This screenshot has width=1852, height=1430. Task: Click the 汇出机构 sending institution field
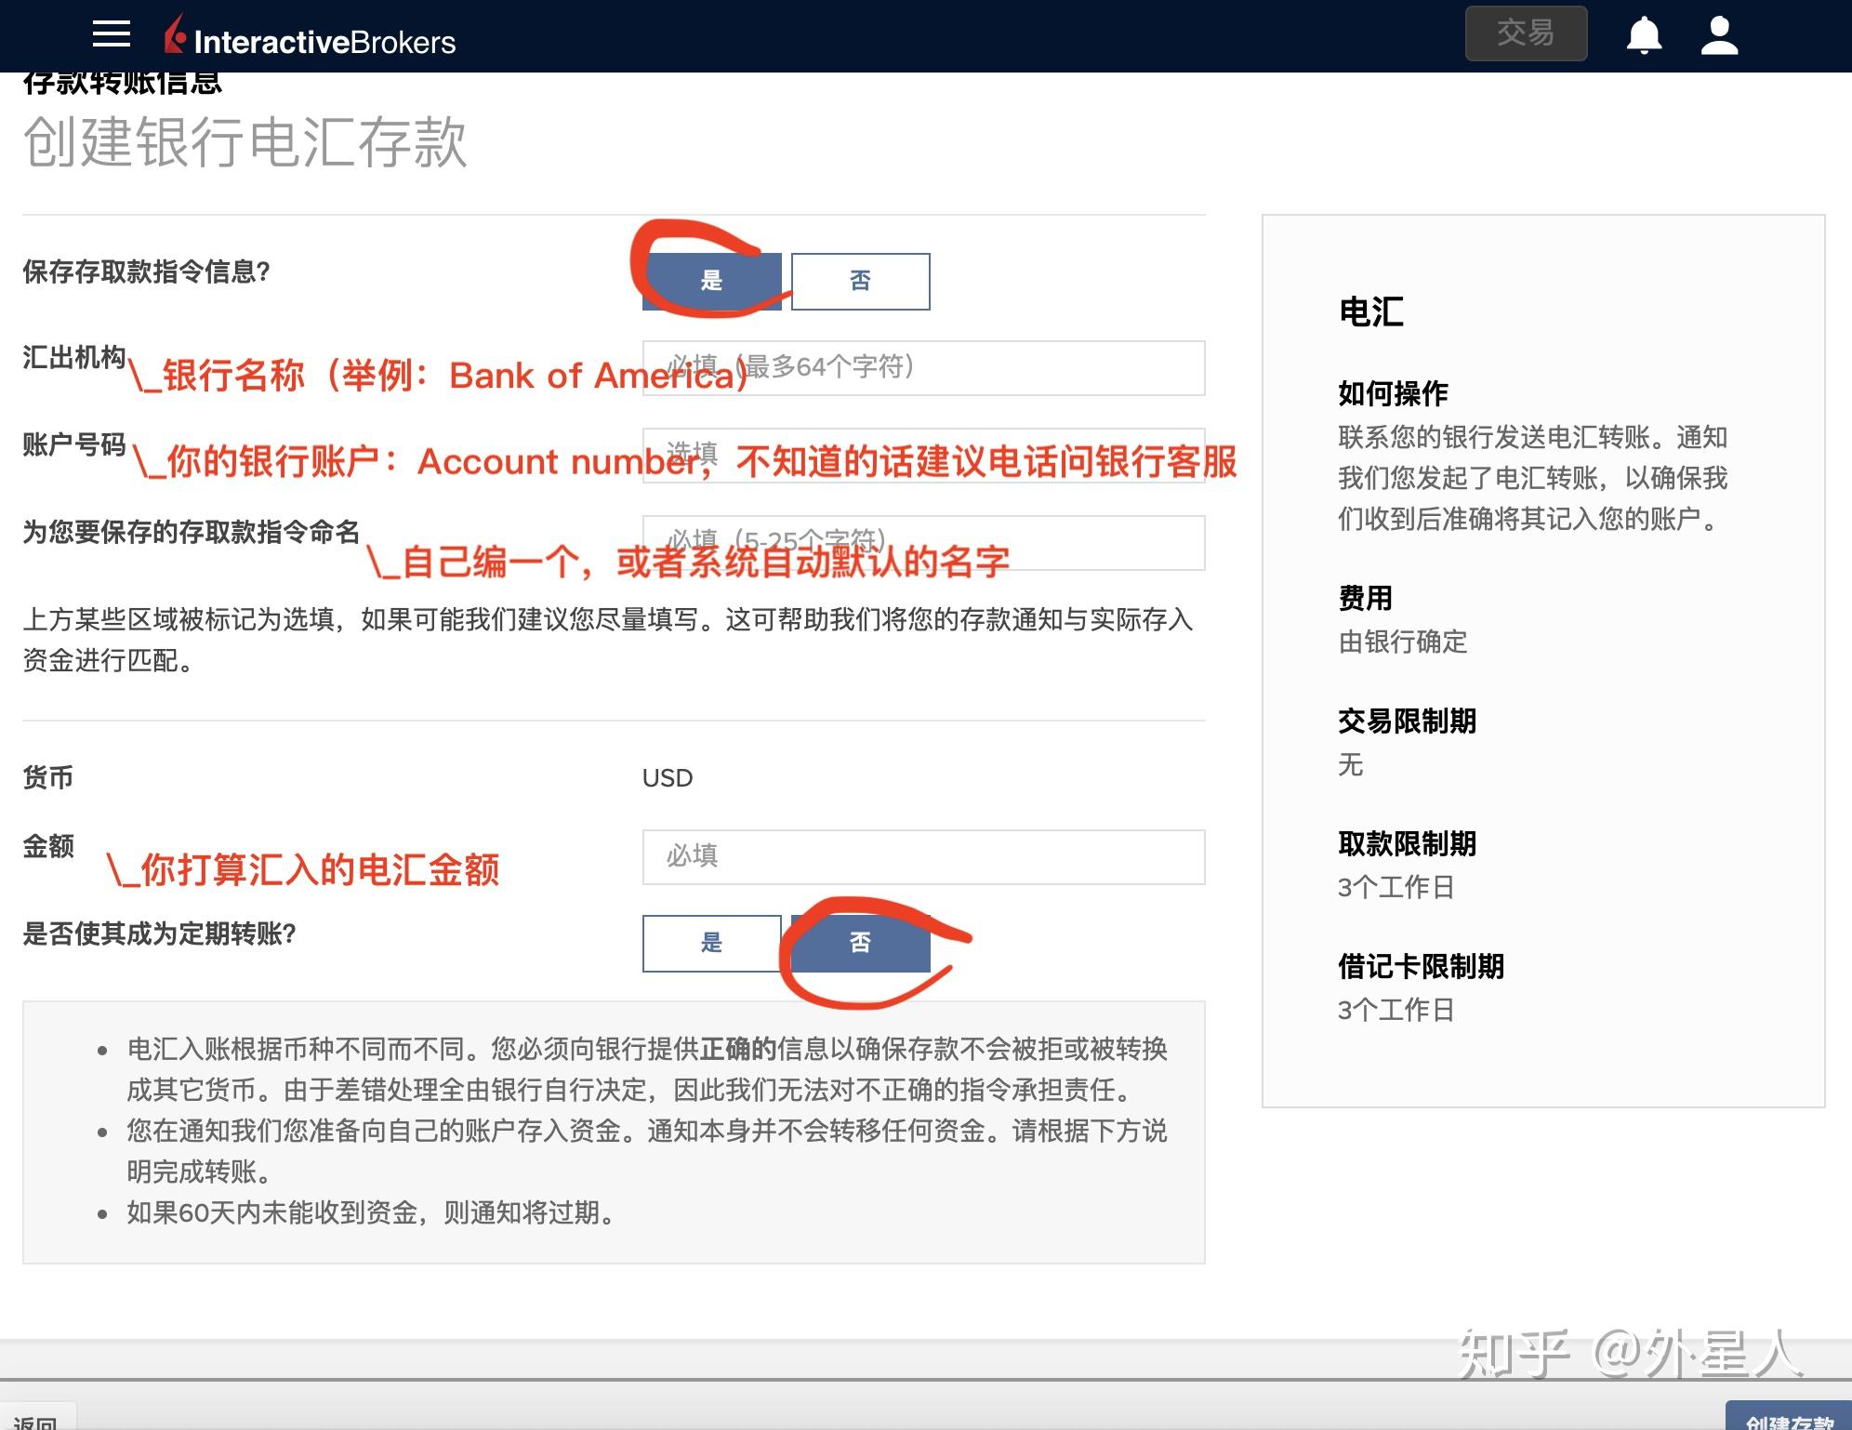click(x=923, y=367)
